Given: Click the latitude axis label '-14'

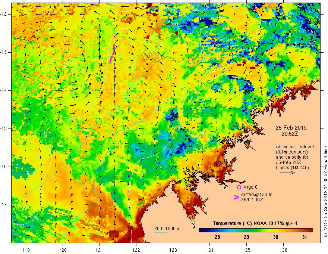Looking at the screenshot, I should pos(4,90).
